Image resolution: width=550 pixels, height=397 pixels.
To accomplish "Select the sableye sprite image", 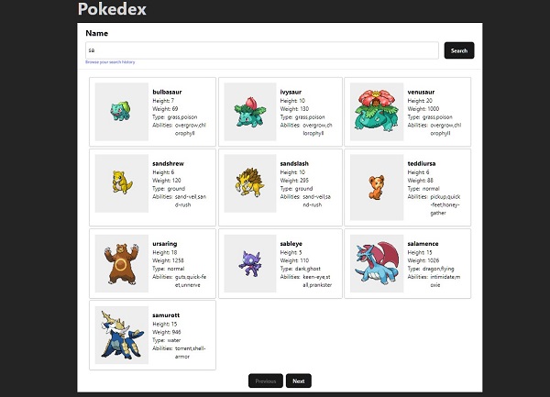I will [250, 263].
